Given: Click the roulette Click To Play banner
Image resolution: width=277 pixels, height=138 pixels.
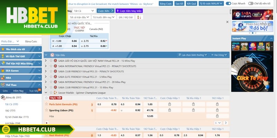Looking at the screenshot, I should (252, 71).
